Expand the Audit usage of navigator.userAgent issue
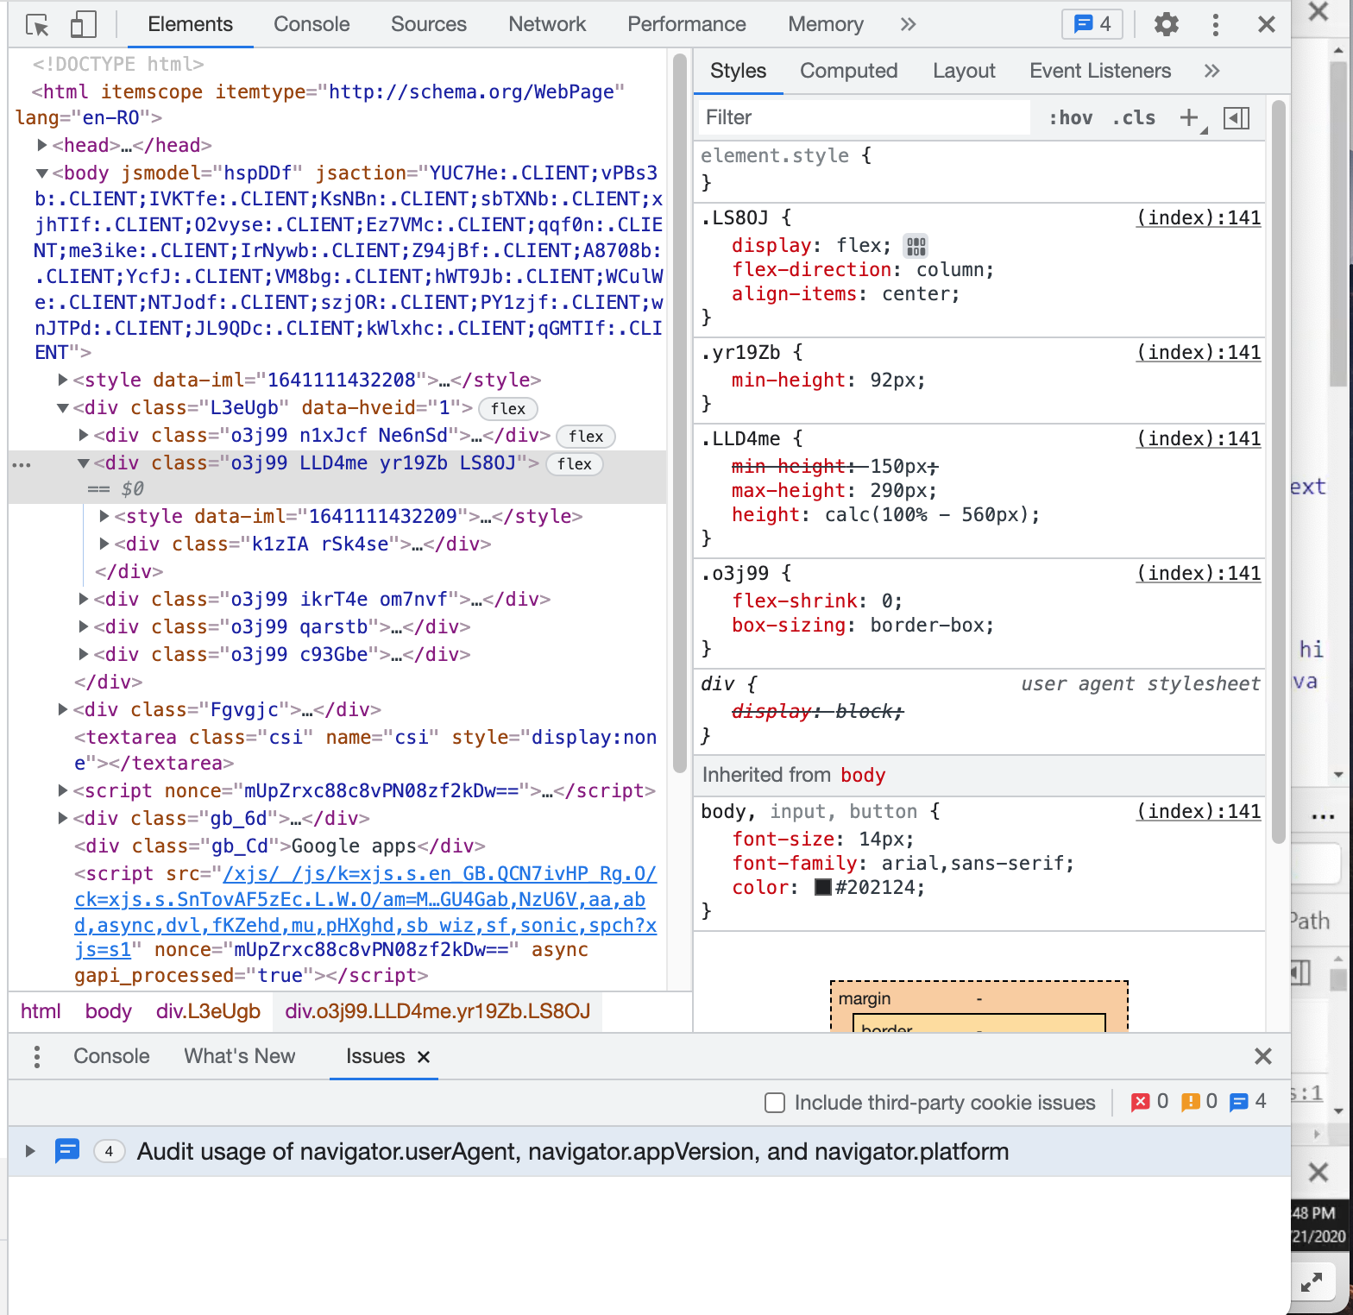This screenshot has height=1315, width=1353. 30,1151
